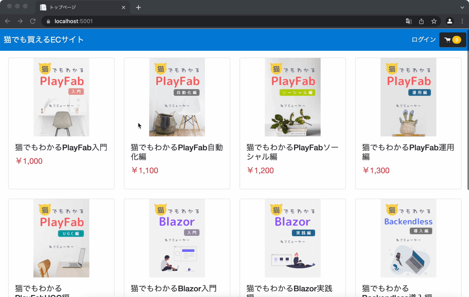Click title 猫でもわかるPlayFab入門
The height and width of the screenshot is (297, 469).
point(61,147)
